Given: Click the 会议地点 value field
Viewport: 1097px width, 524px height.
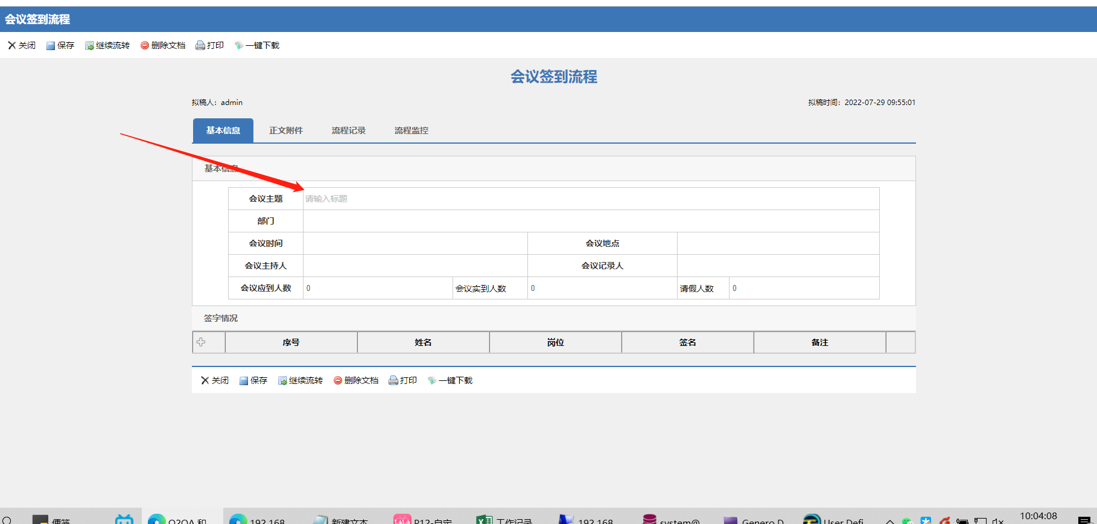Looking at the screenshot, I should pyautogui.click(x=778, y=243).
